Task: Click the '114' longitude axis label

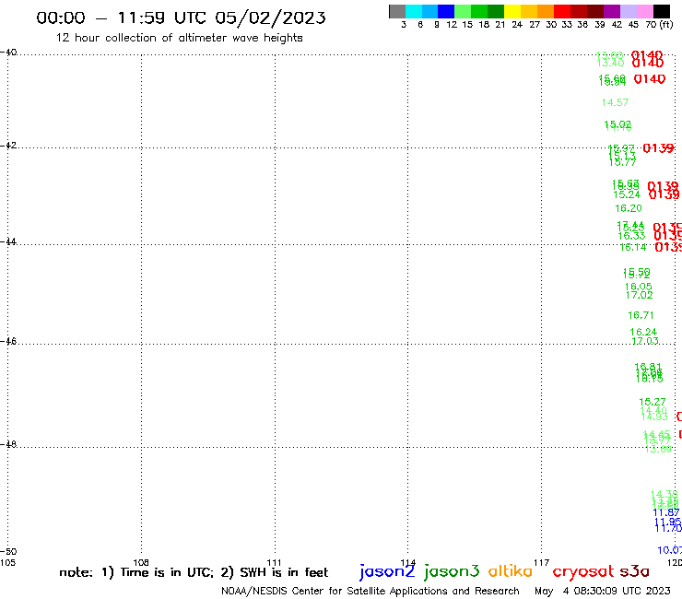Action: (408, 563)
